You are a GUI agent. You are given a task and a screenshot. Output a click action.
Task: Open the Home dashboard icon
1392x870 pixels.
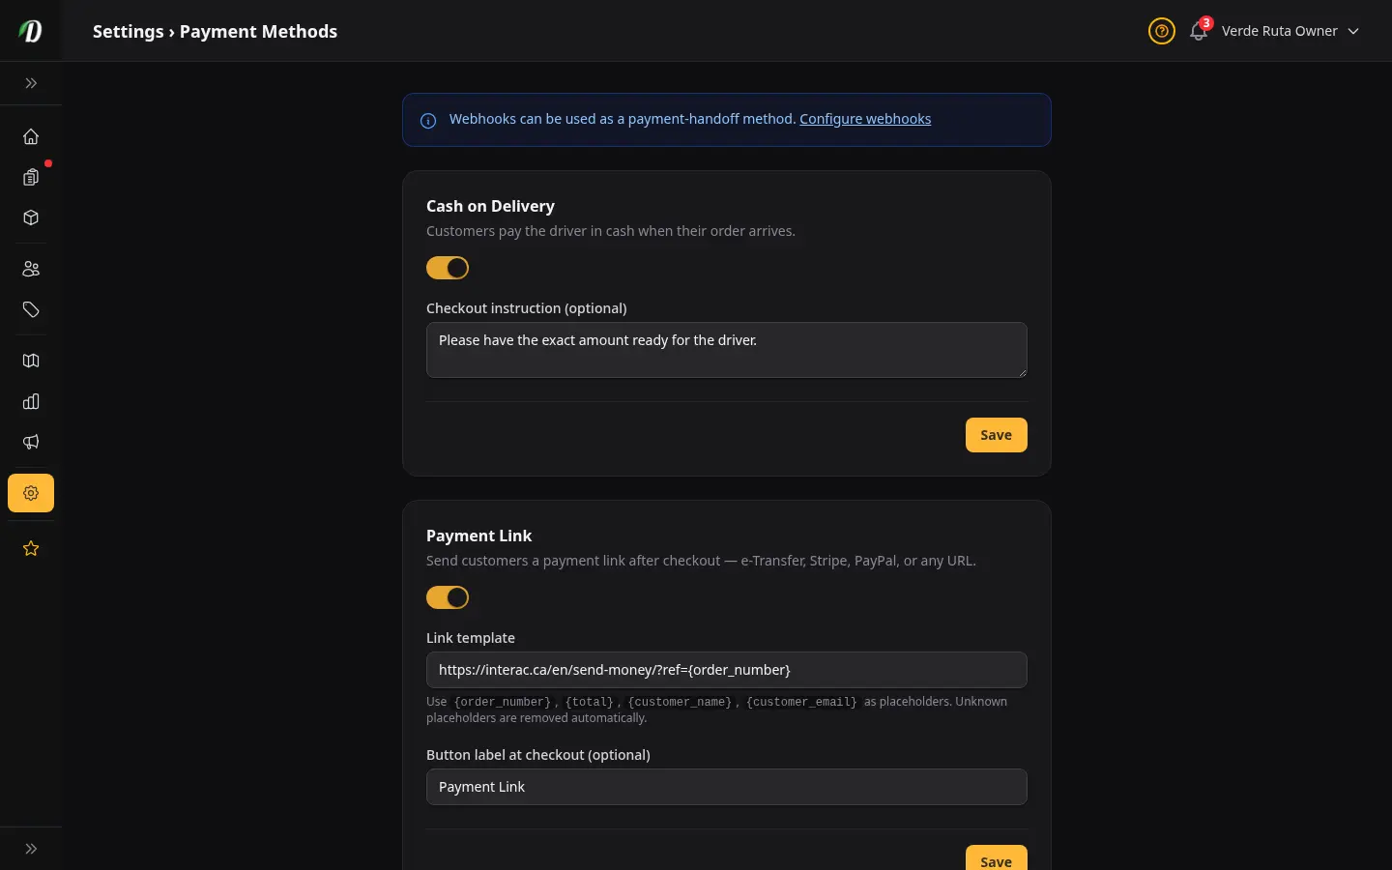31,136
